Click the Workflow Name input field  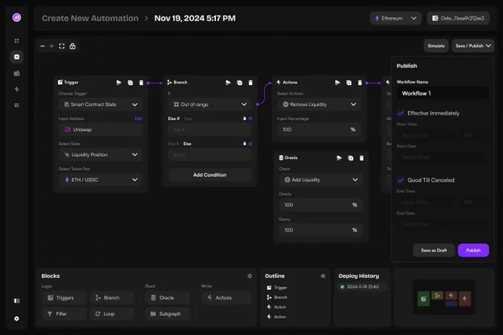click(x=442, y=93)
